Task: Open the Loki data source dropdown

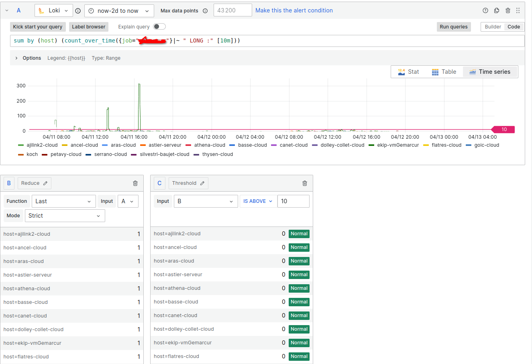Action: [54, 10]
